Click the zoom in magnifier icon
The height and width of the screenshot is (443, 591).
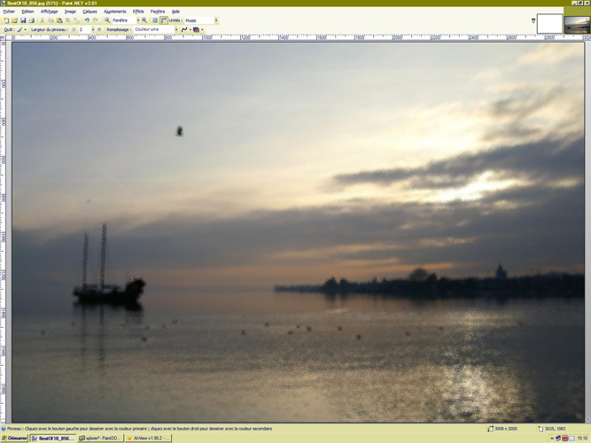[x=144, y=20]
